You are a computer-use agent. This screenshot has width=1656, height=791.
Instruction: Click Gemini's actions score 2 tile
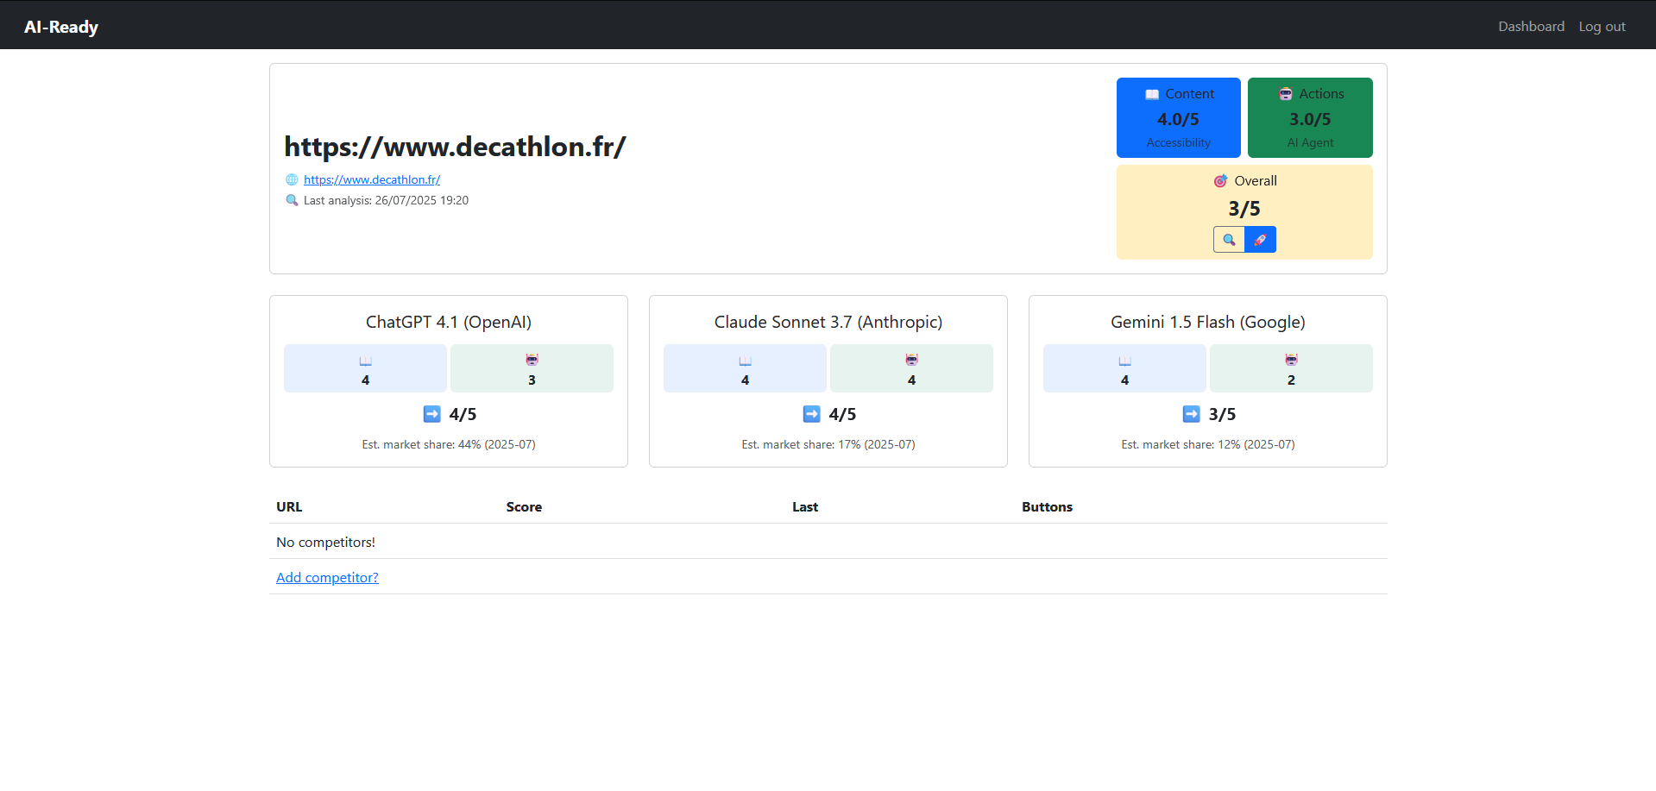pos(1291,368)
